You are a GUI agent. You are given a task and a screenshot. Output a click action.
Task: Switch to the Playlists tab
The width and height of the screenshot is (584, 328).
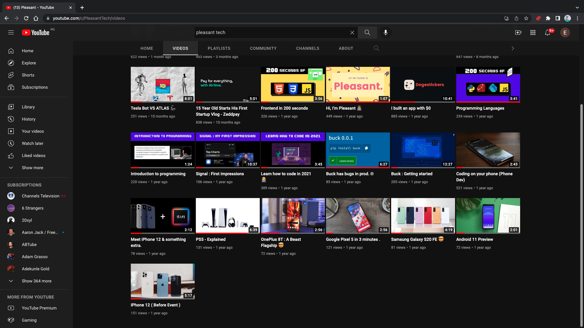[x=219, y=48]
